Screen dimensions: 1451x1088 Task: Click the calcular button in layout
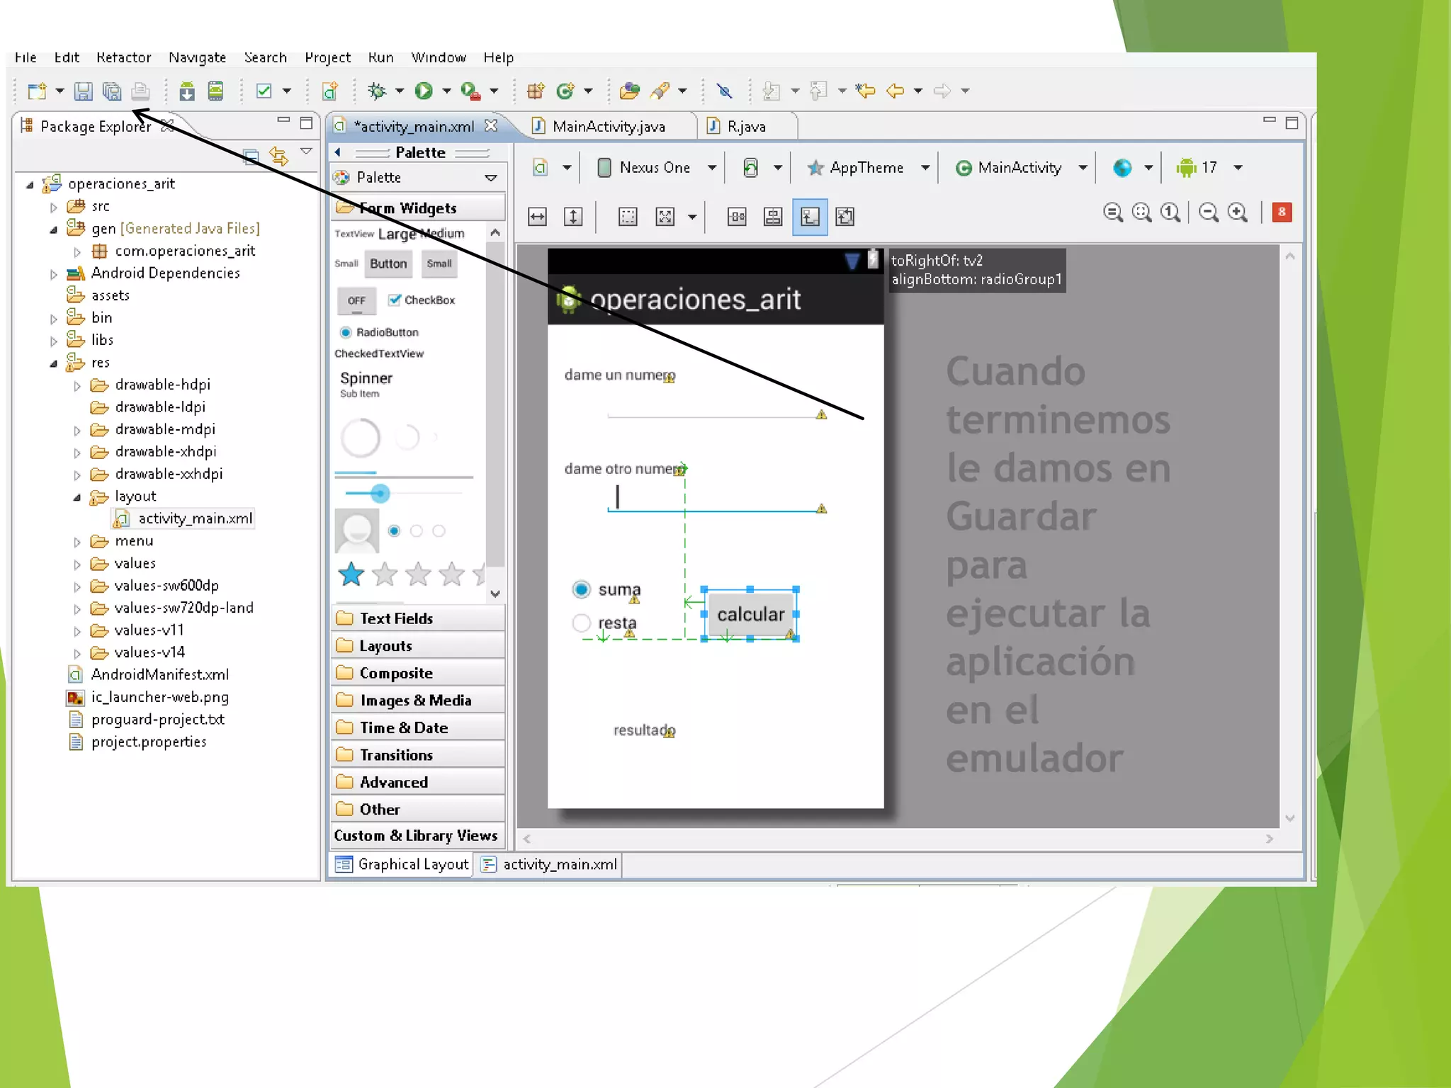coord(750,614)
